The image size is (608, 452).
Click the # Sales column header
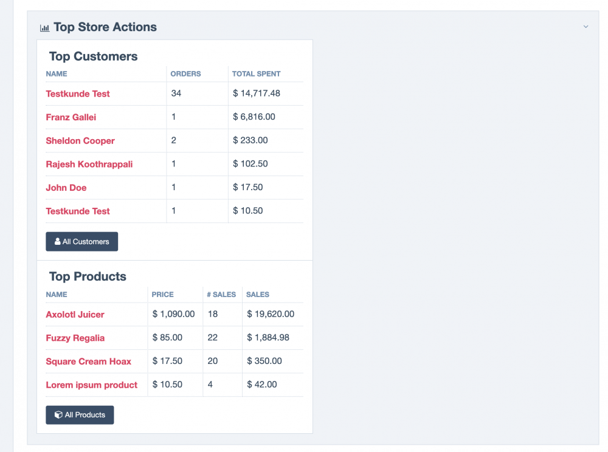(221, 295)
